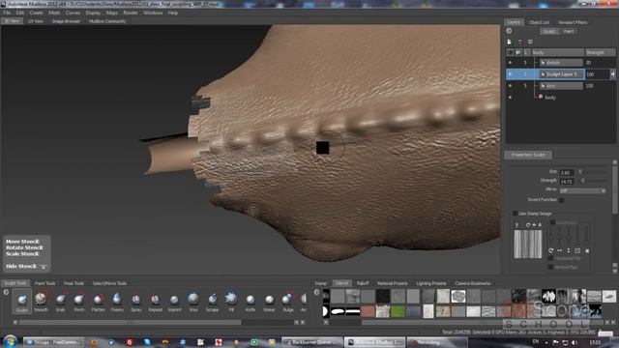Open the Mesh menu

pos(54,13)
